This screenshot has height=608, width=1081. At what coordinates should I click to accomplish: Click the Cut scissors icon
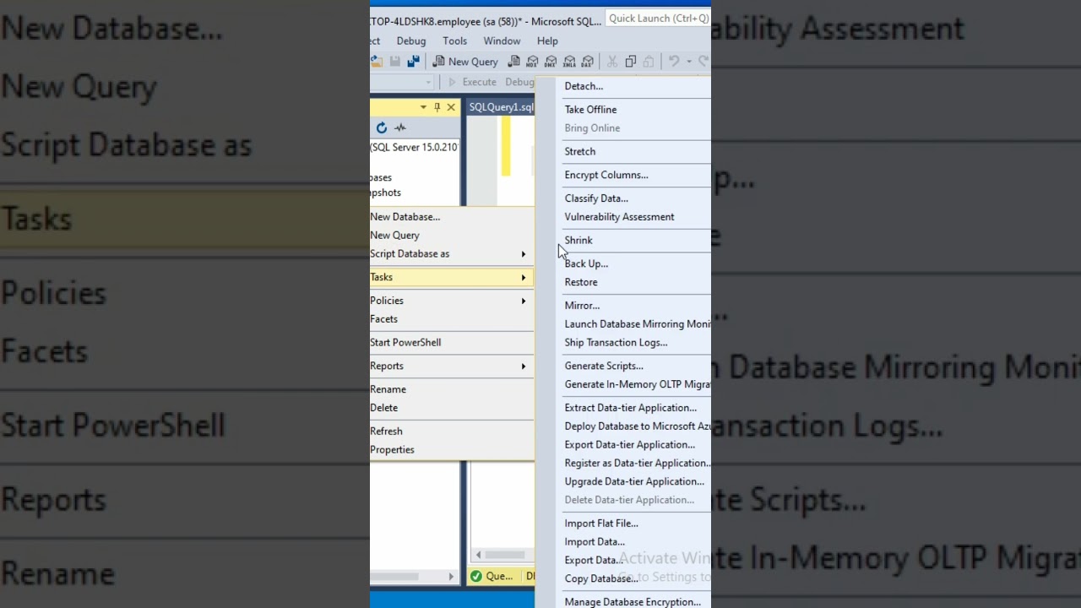612,62
